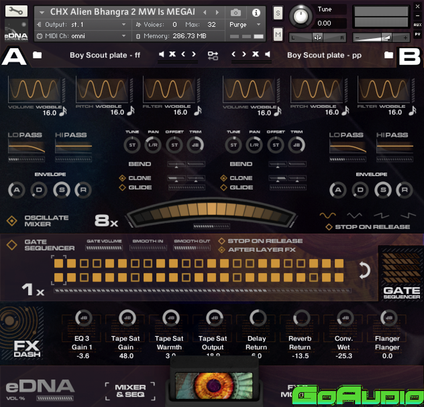Open the Output st. 1 dropdown
Viewport: 424px width, 407px height.
coord(124,25)
